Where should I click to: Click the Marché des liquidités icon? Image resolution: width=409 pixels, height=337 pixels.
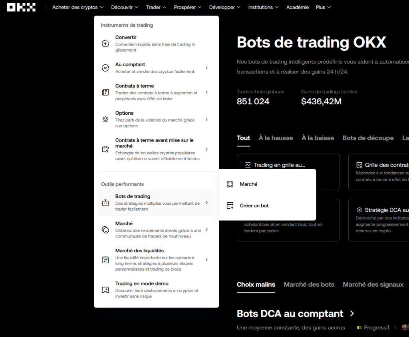pyautogui.click(x=105, y=260)
